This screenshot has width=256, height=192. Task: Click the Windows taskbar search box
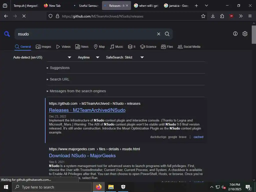(x=52, y=187)
